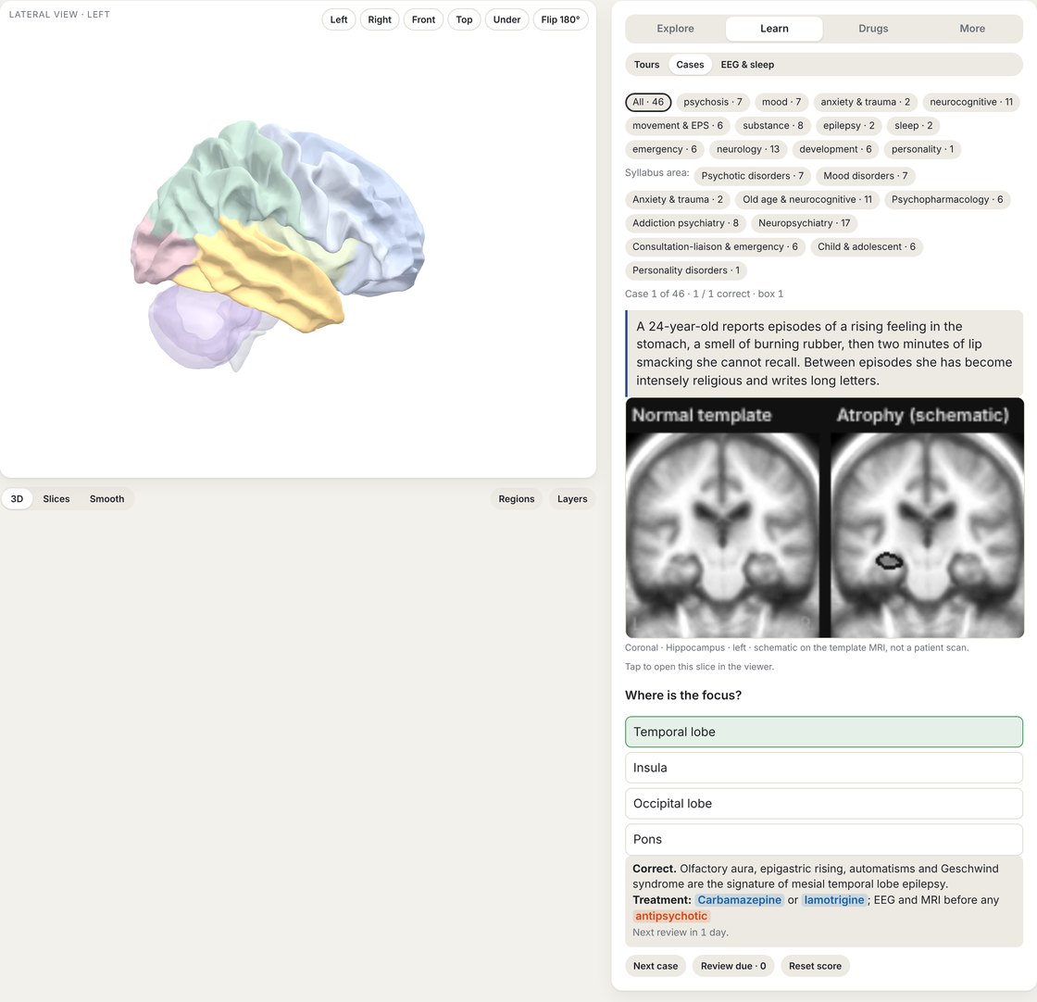The image size is (1037, 1002).
Task: Filter by anxiety & trauma · 2 tag
Action: 865,102
